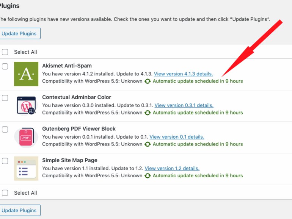Click the Contextual Adminbar Color plugin name
The width and height of the screenshot is (292, 219).
(77, 97)
